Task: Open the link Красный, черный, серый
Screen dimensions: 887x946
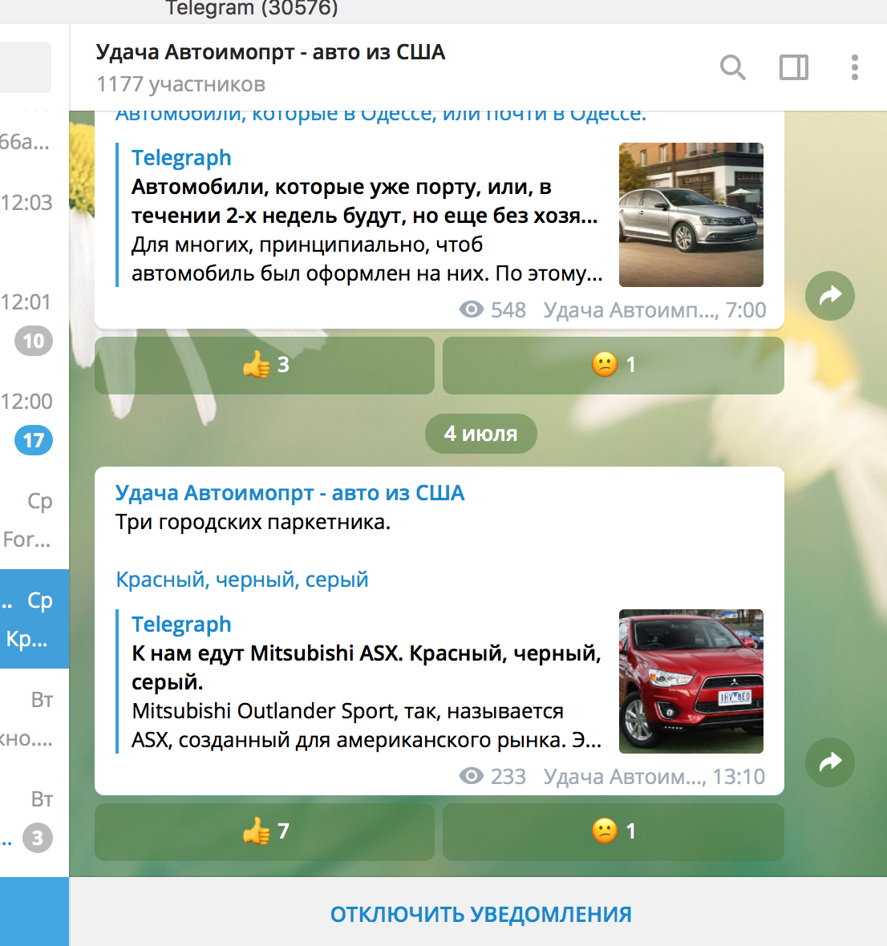Action: pyautogui.click(x=242, y=579)
